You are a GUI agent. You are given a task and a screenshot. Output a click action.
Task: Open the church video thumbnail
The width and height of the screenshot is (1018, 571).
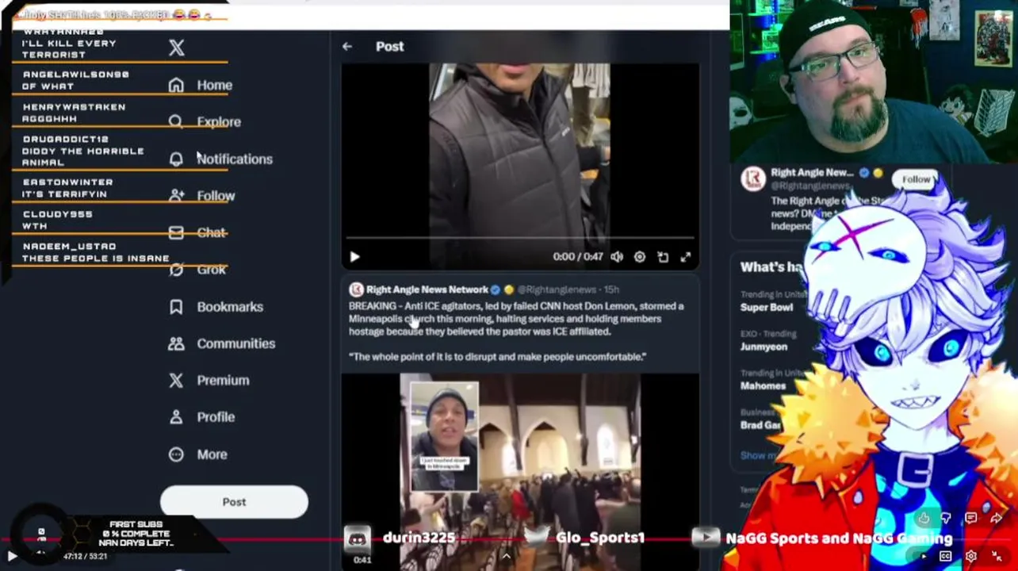(x=520, y=471)
